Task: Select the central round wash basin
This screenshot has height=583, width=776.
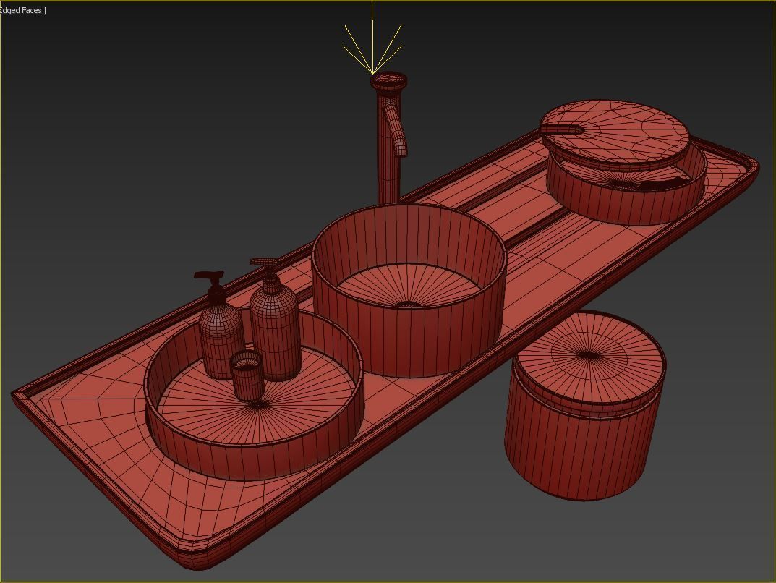Action: pyautogui.click(x=409, y=291)
